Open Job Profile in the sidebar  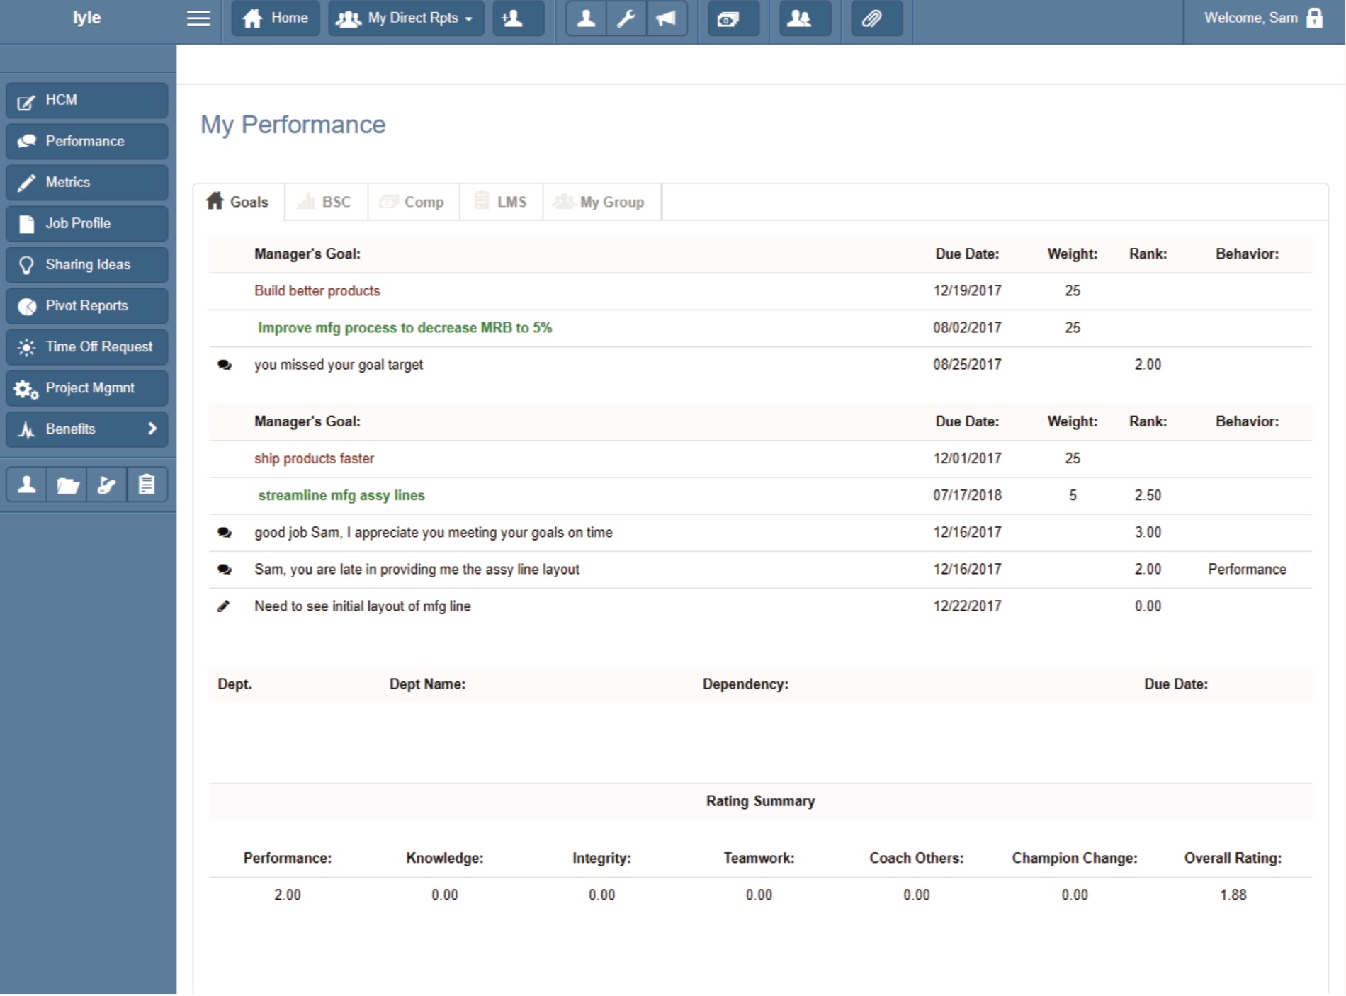pyautogui.click(x=87, y=224)
